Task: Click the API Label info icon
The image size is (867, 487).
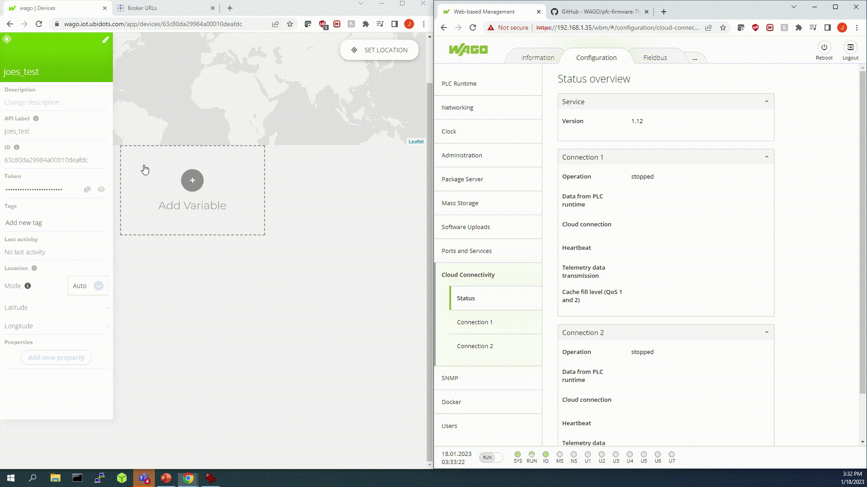Action: 36,119
